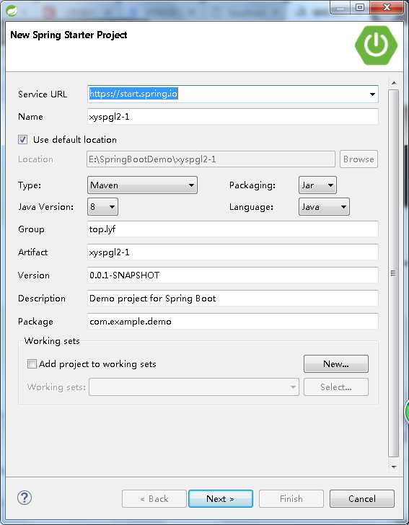Enable Add project to working sets

[32, 364]
